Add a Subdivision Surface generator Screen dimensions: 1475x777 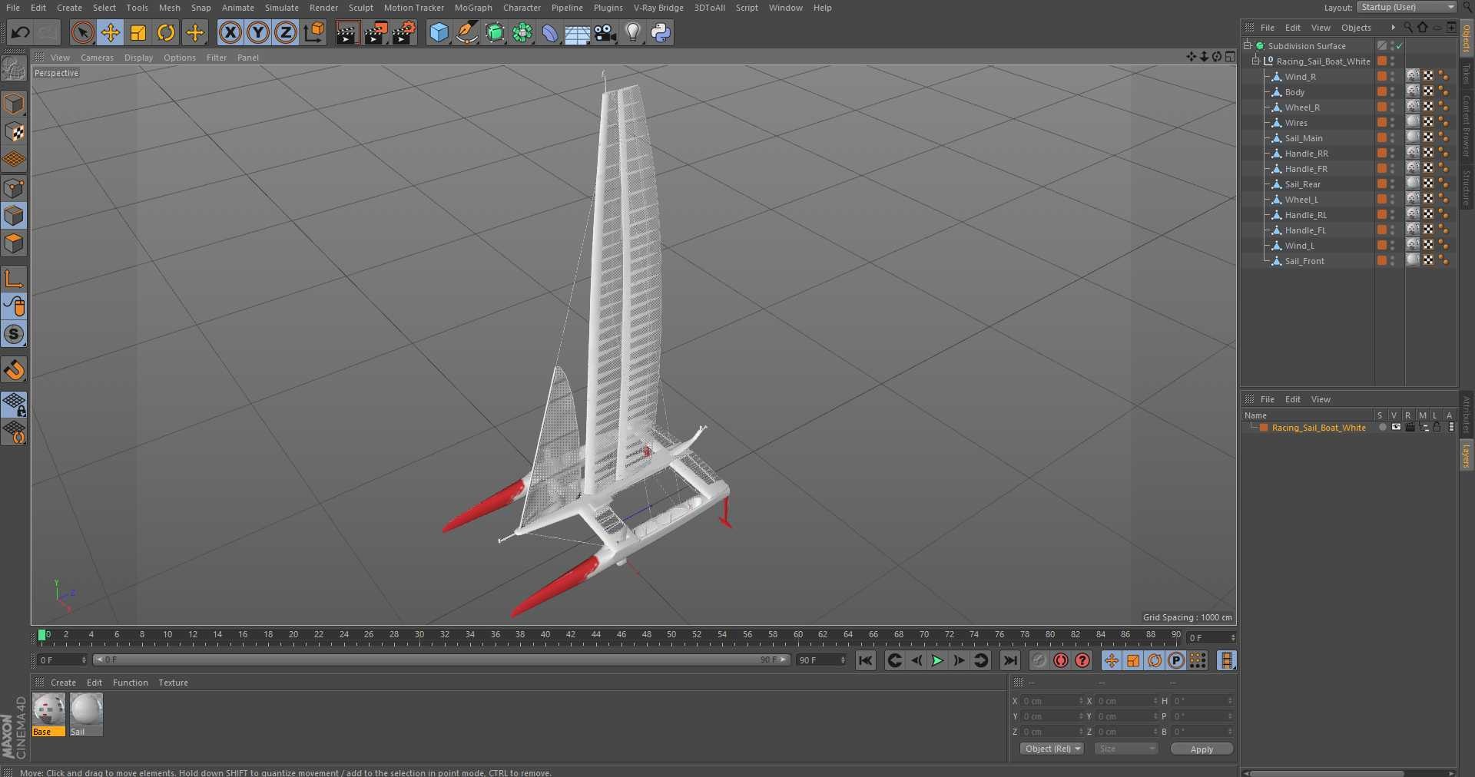(495, 32)
